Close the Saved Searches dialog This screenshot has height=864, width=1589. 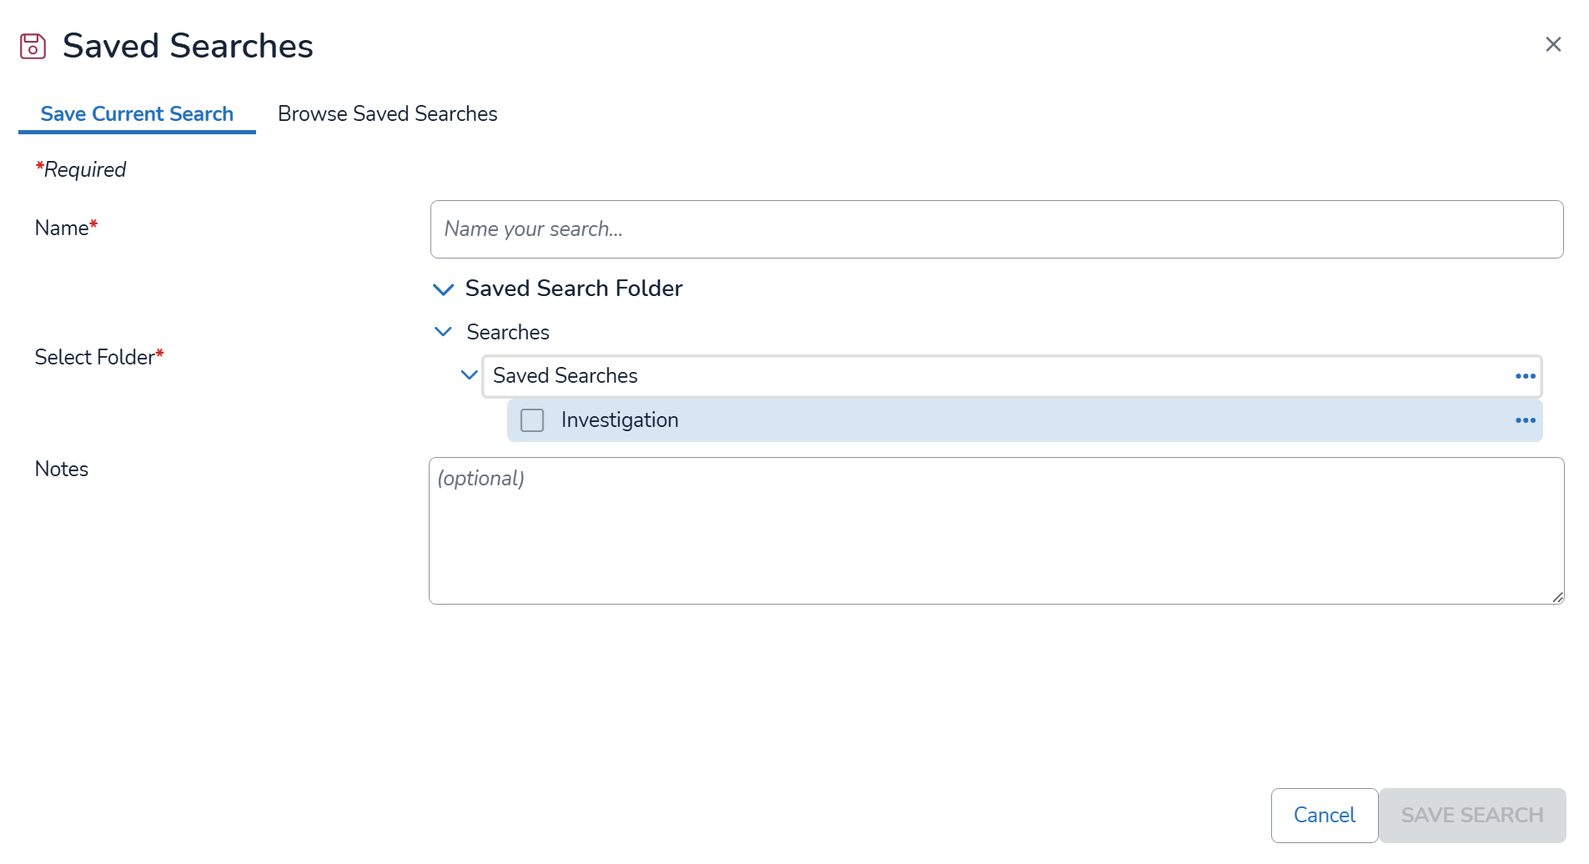pyautogui.click(x=1552, y=44)
